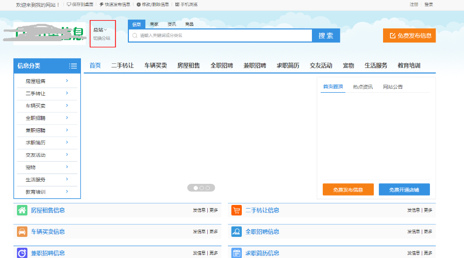Open 兼职招聘 in navigation bar
Image resolution: width=464 pixels, height=258 pixels.
tap(255, 65)
